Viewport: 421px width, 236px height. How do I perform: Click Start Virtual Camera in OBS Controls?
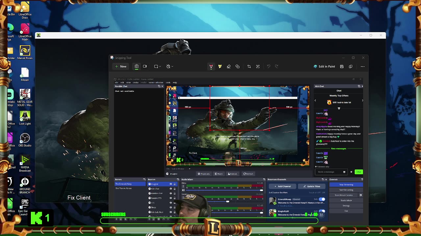coord(344,195)
